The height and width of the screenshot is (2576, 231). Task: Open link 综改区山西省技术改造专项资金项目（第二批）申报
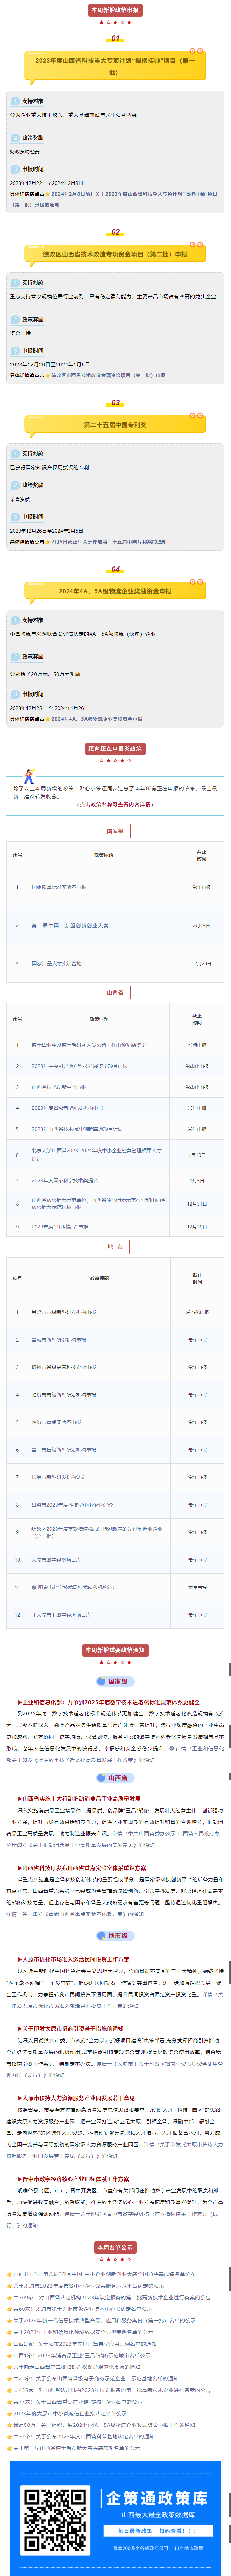pos(108,375)
